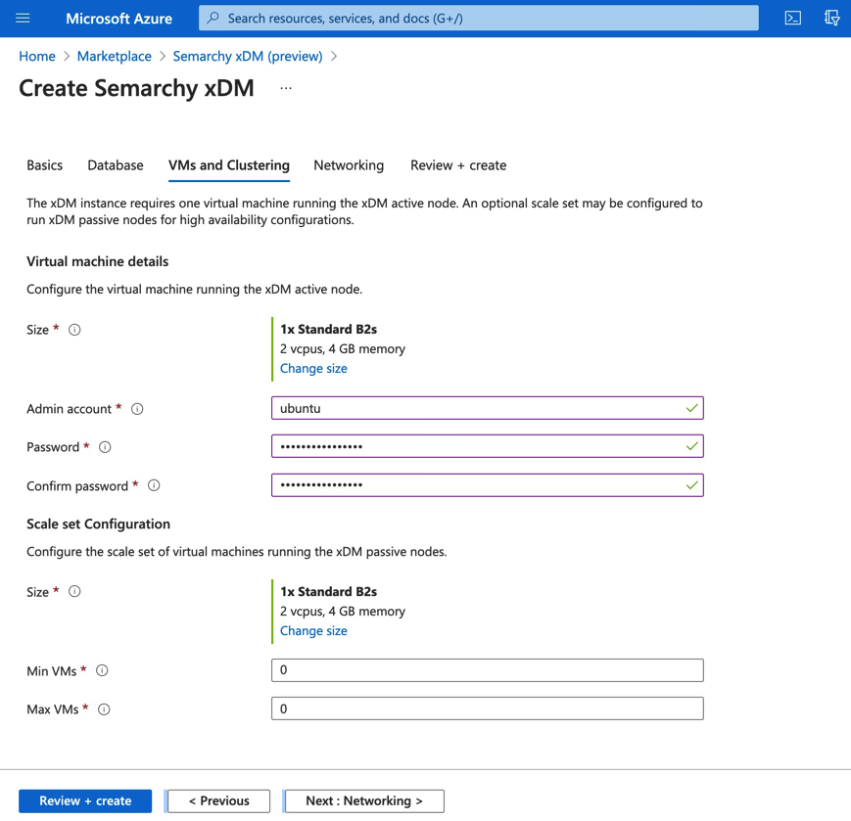Click the Review + create button

84,800
